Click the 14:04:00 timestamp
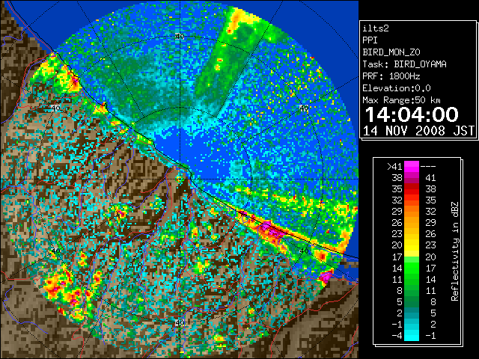The image size is (479, 359). (x=412, y=114)
